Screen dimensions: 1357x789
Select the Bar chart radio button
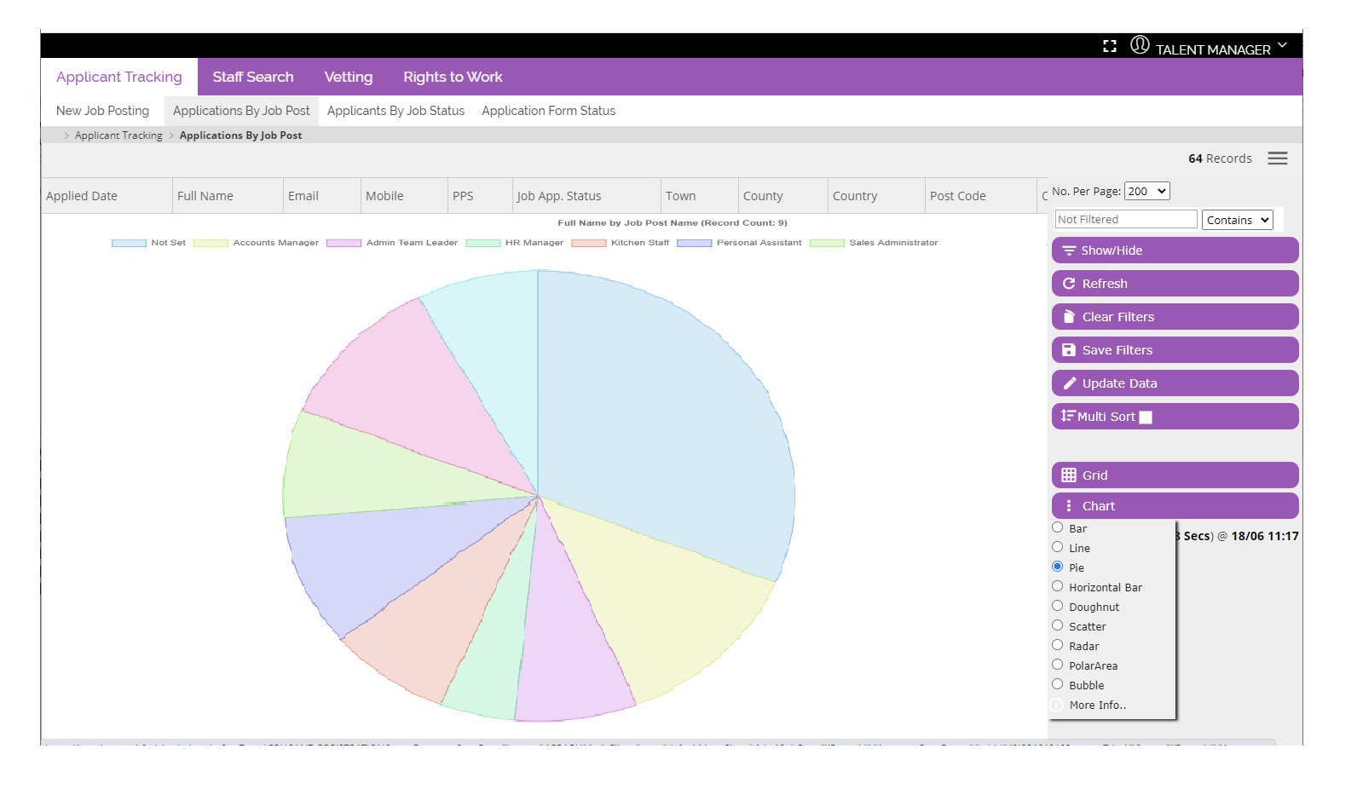(1058, 527)
